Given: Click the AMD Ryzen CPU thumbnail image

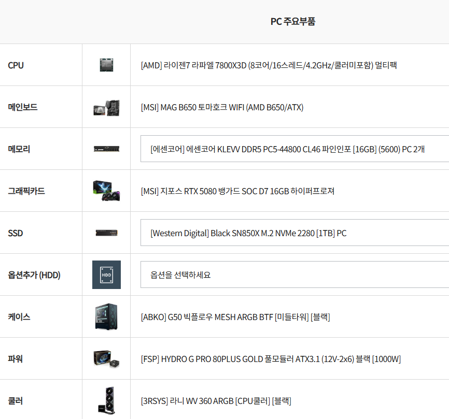Looking at the screenshot, I should coord(106,65).
